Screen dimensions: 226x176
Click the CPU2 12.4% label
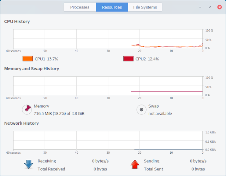click(x=147, y=59)
